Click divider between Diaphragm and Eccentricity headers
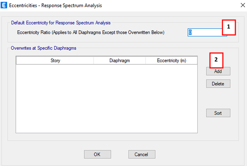Image resolution: width=247 pixels, height=166 pixels. tap(145, 60)
